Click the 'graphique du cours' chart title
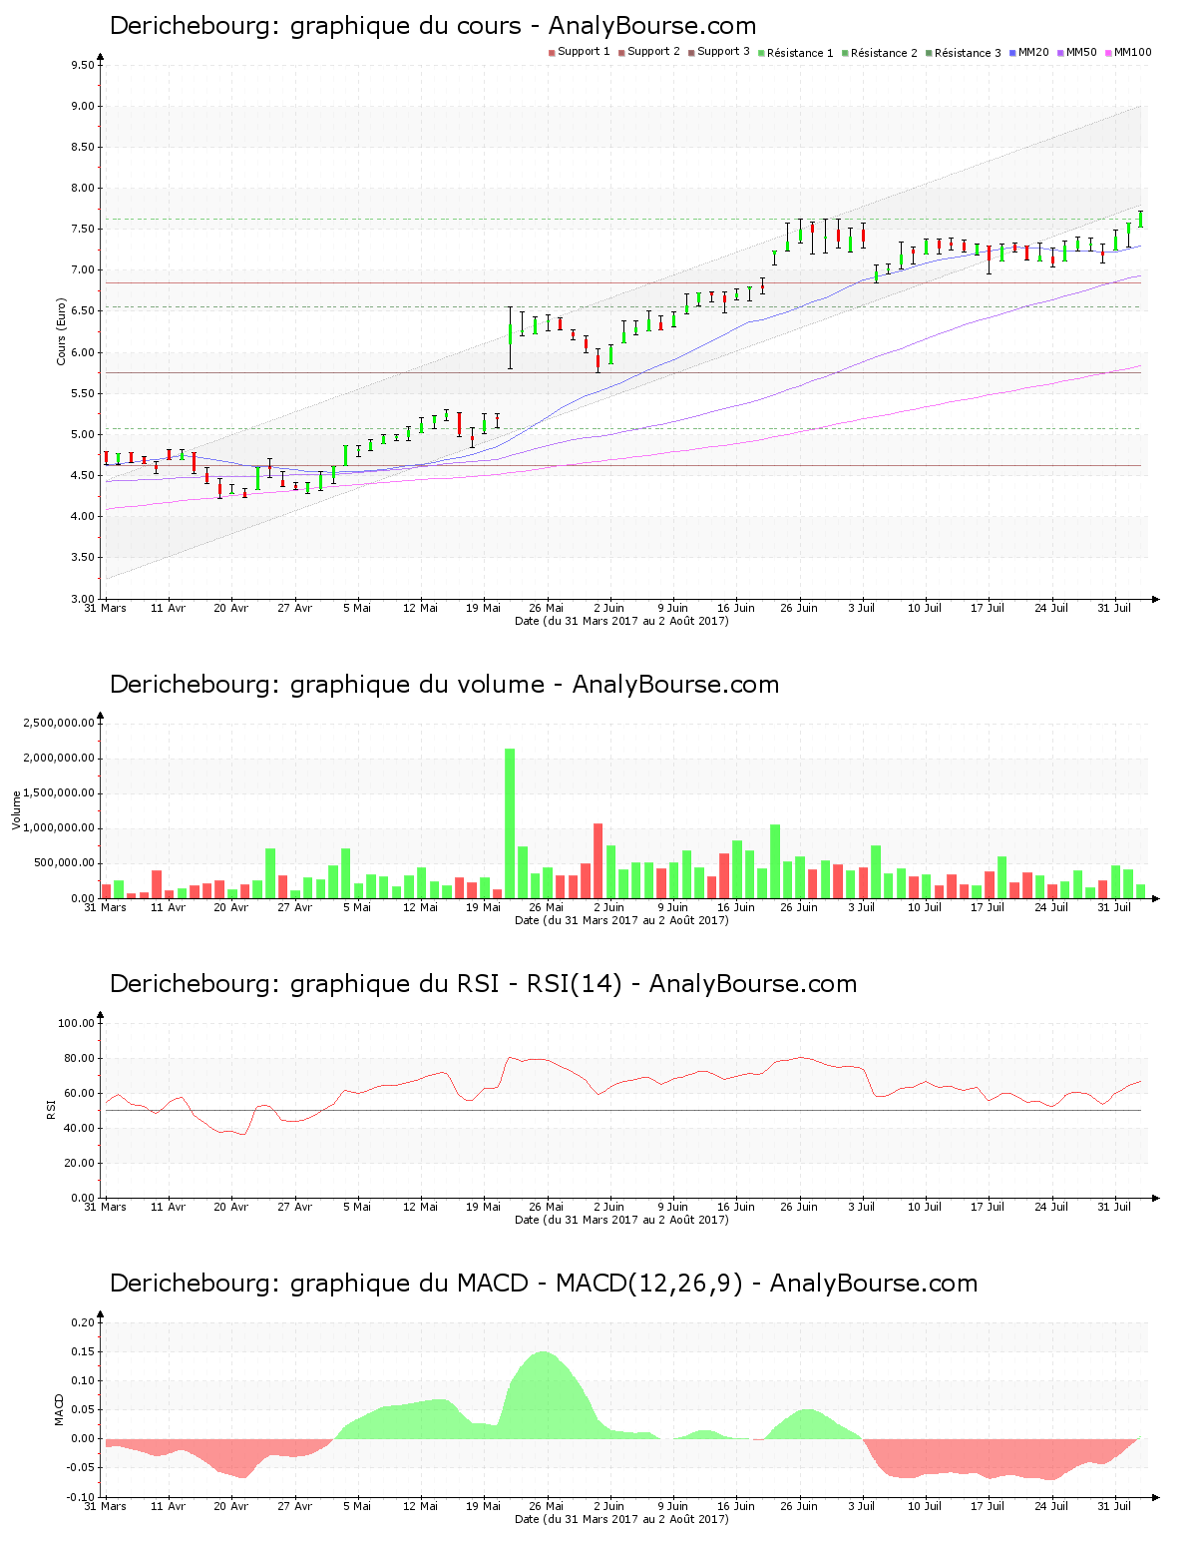 coord(432,26)
